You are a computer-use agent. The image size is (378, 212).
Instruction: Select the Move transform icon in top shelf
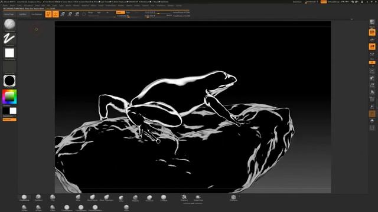(x=63, y=14)
